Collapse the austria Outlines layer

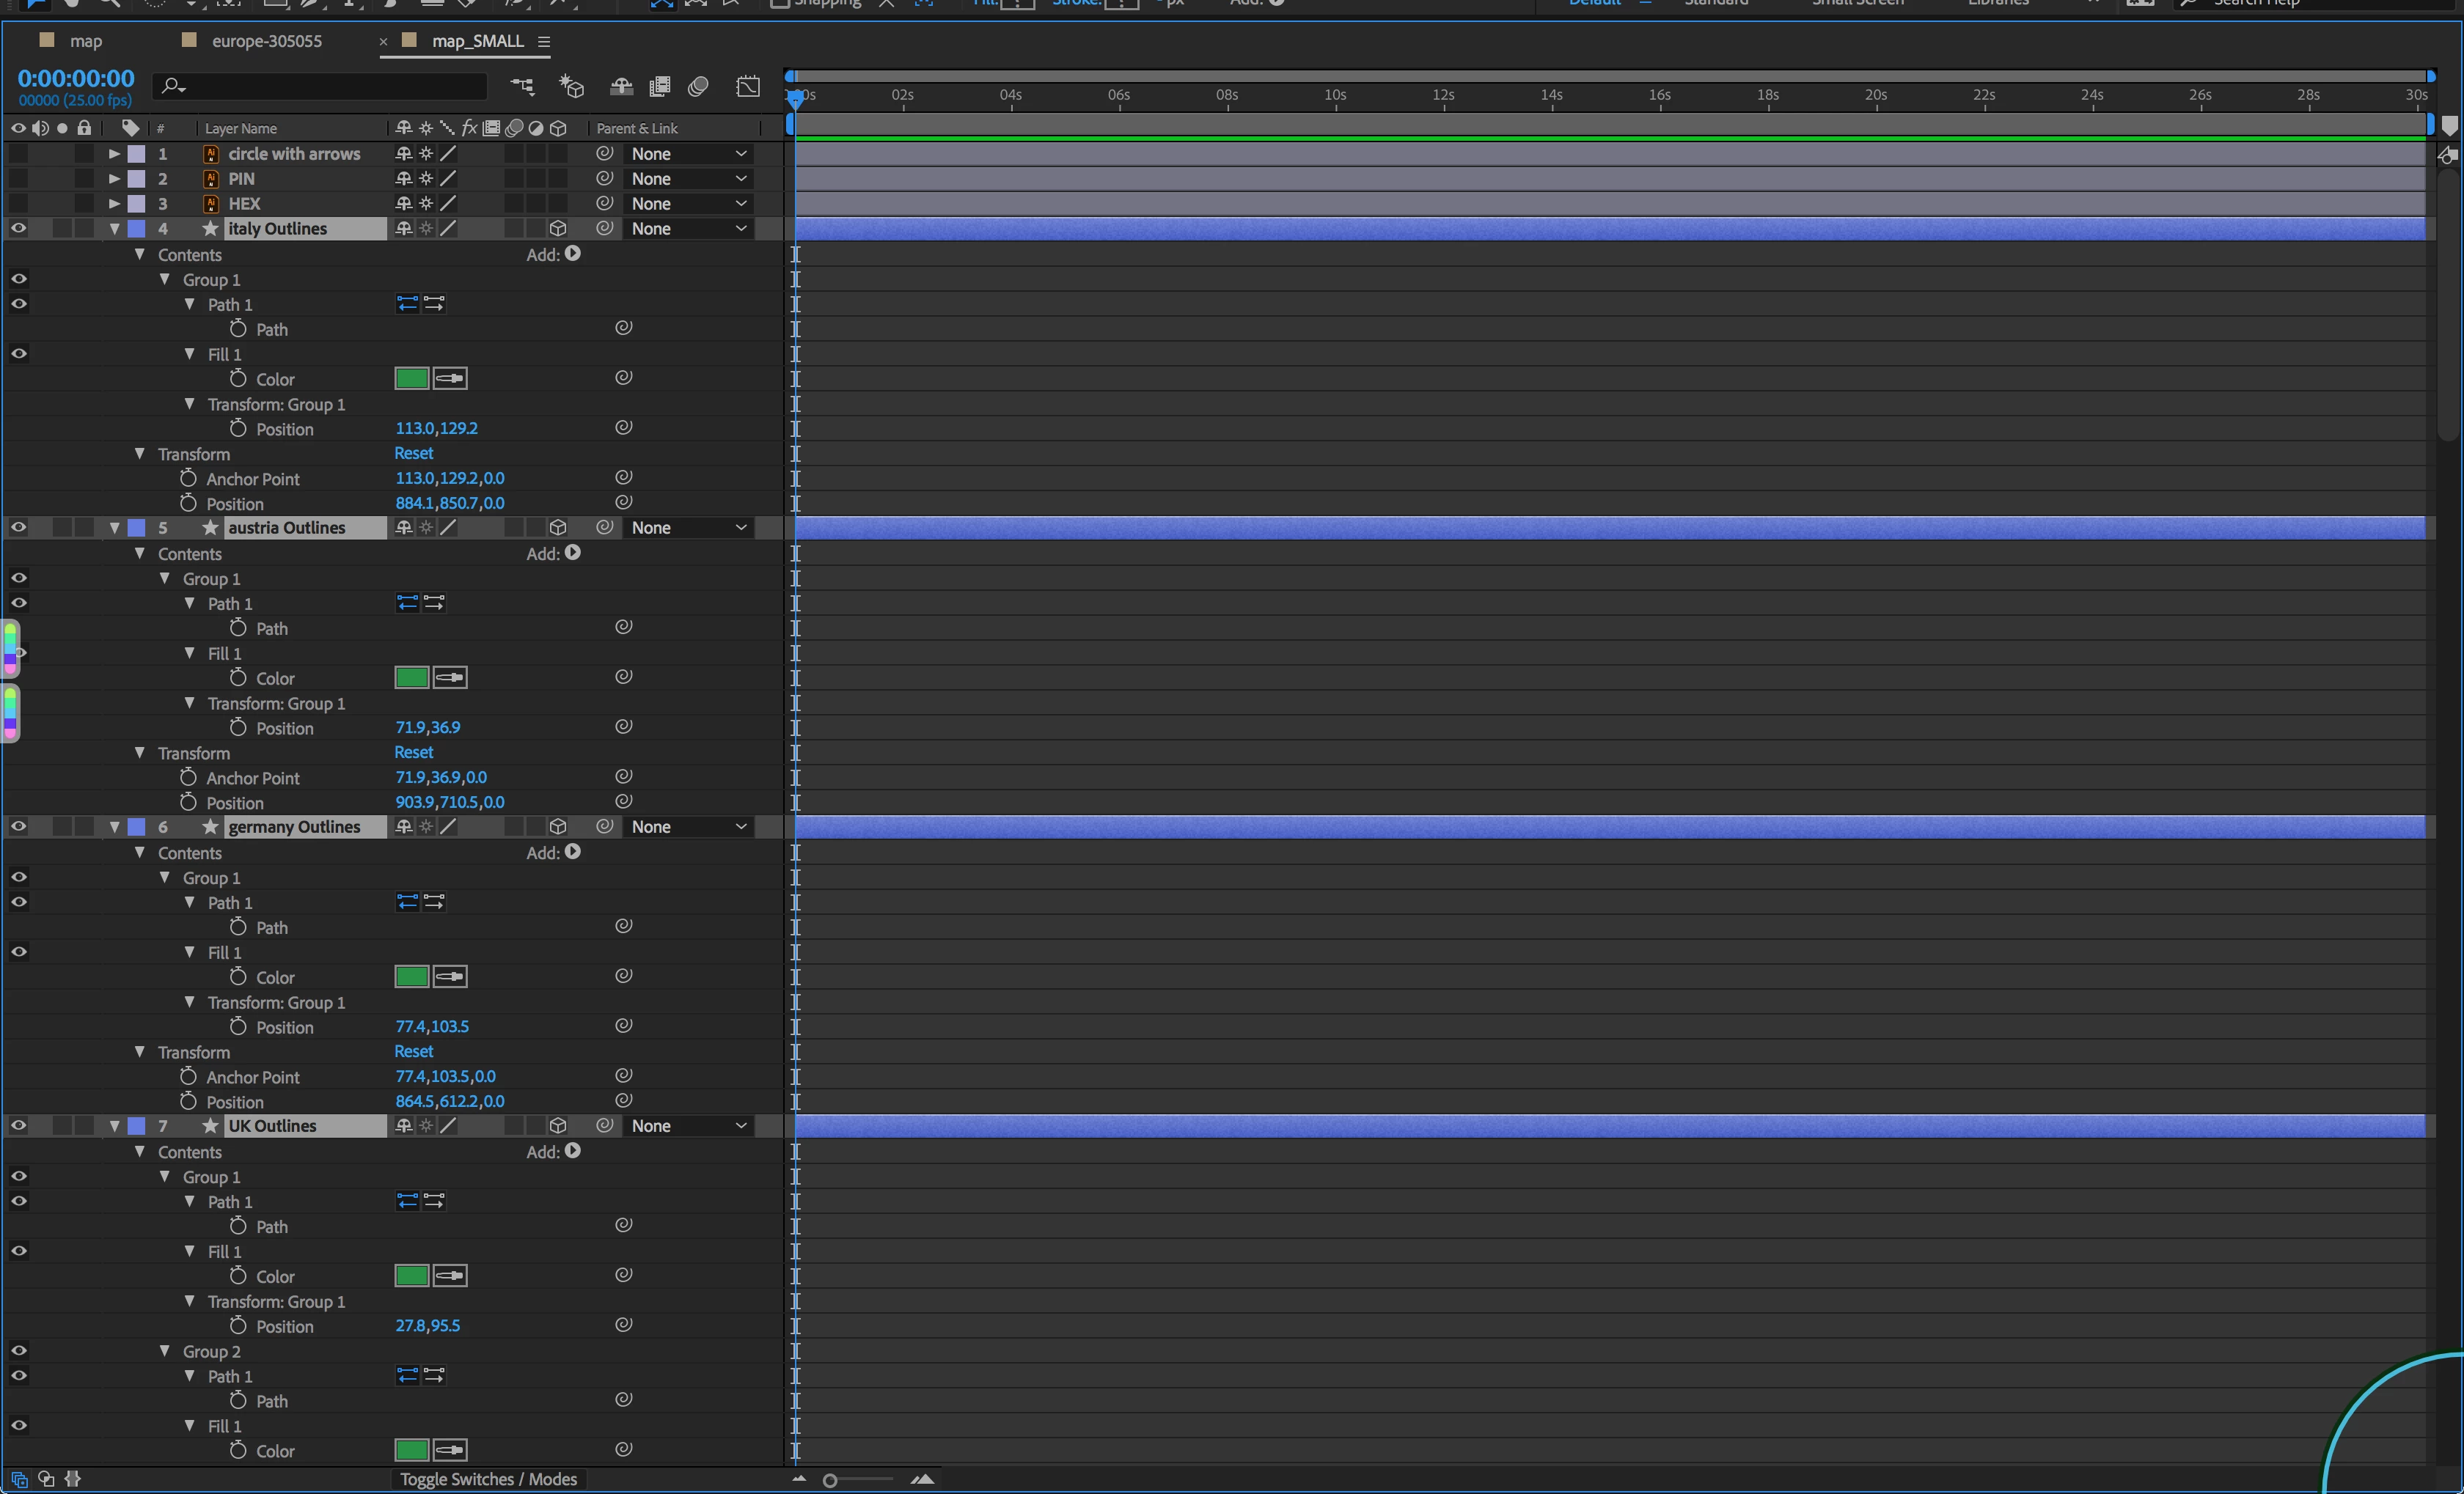[114, 528]
